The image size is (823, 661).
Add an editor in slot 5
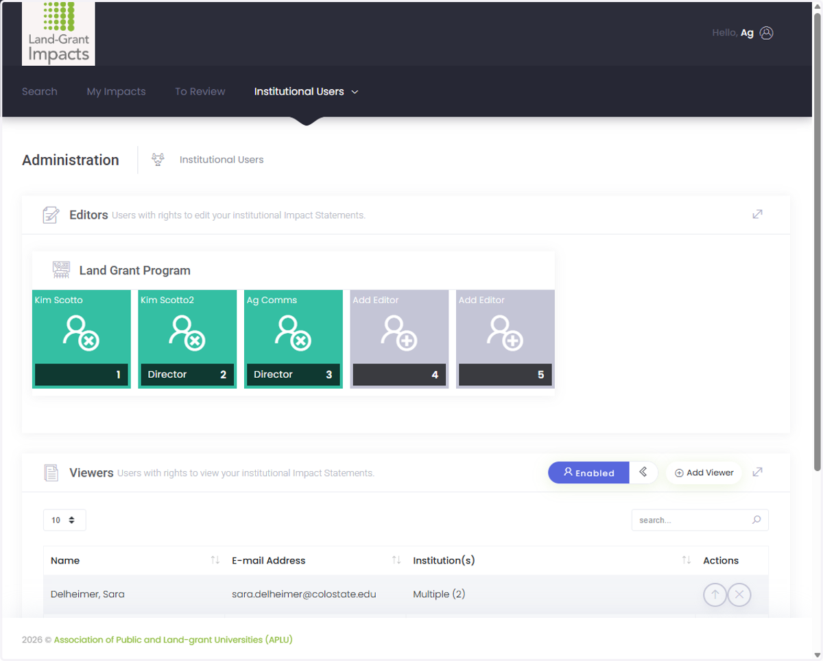click(x=505, y=333)
